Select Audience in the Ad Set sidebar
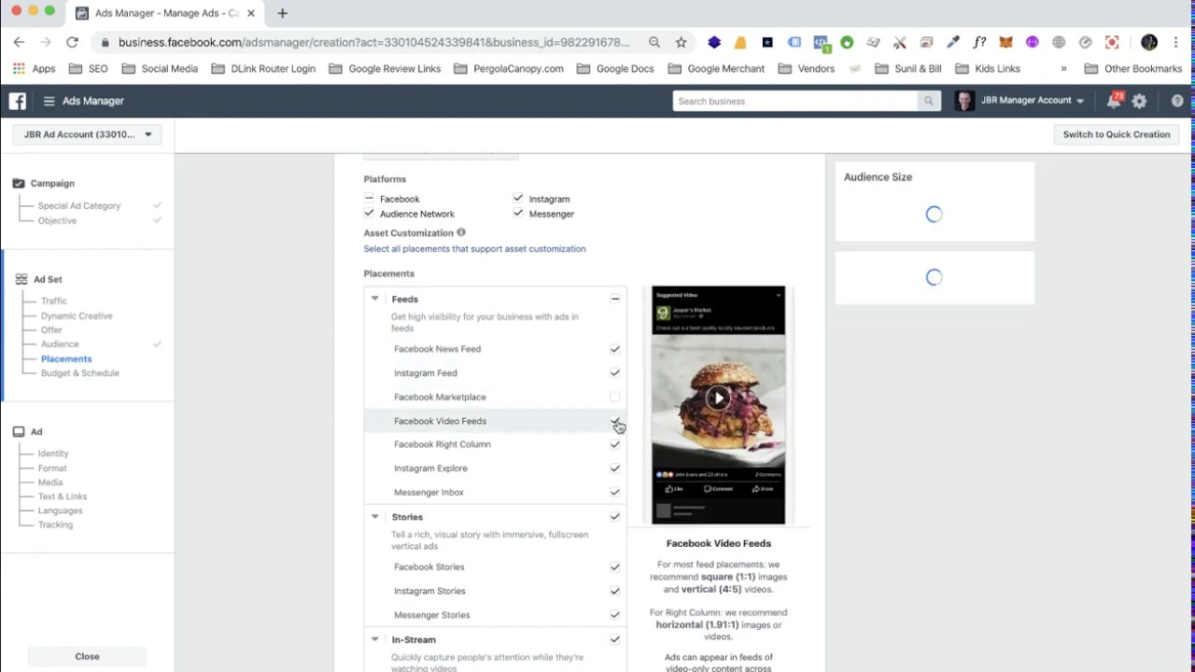Screen dimensions: 1195x672 [x=60, y=344]
